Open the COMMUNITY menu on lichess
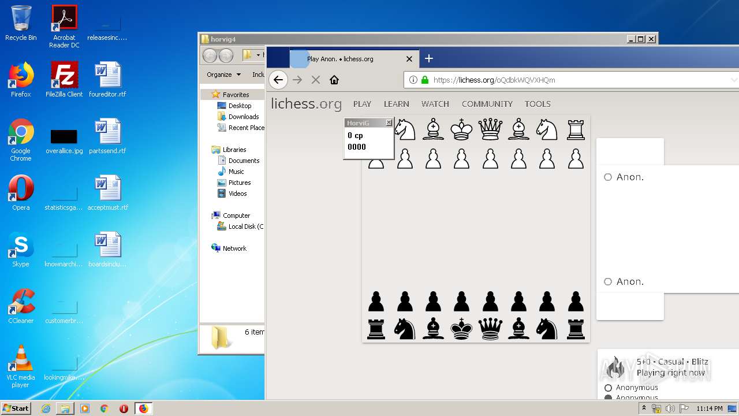Screen dimensions: 739x416 [487, 104]
